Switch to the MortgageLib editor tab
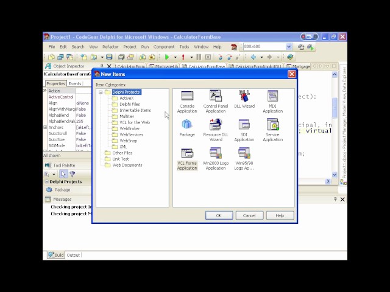390x292 pixels. (x=164, y=66)
